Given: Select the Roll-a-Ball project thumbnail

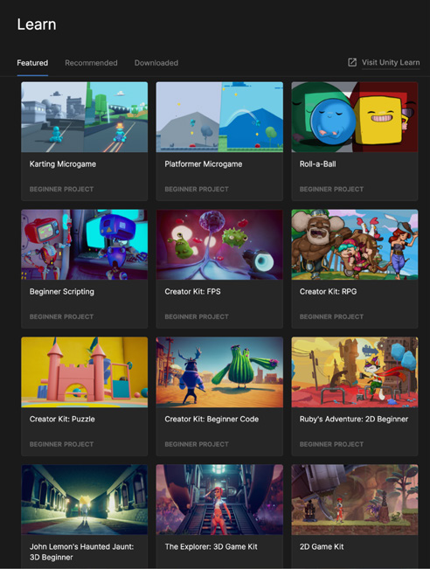Looking at the screenshot, I should point(355,117).
